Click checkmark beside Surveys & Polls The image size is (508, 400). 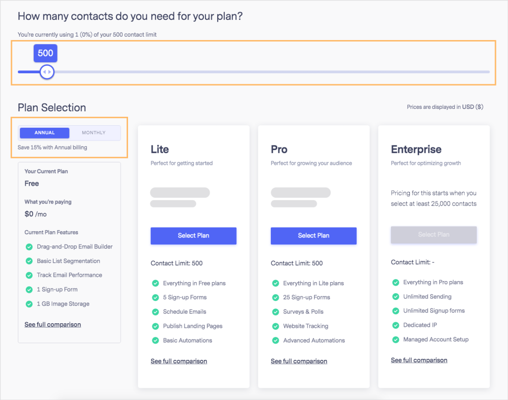pyautogui.click(x=276, y=312)
